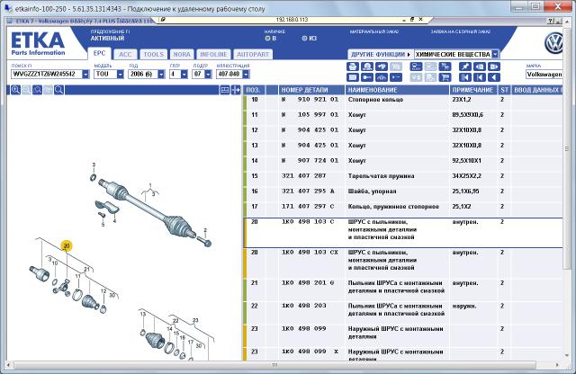Select part number 1K0 498 103 C

(308, 222)
